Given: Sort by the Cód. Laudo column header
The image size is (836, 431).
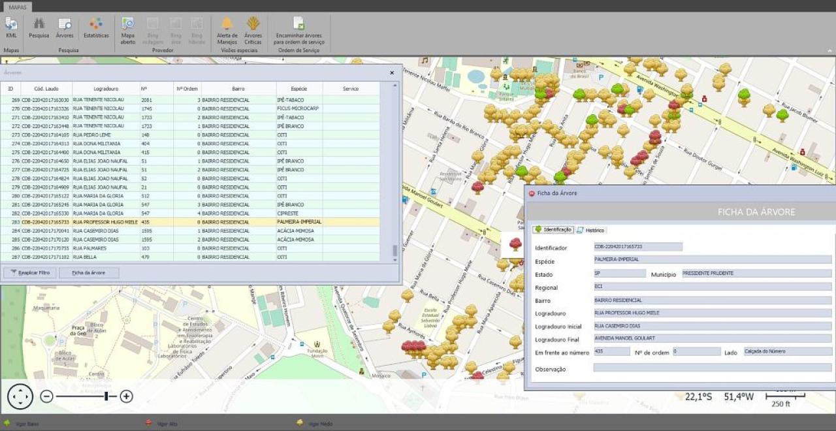Looking at the screenshot, I should 46,88.
